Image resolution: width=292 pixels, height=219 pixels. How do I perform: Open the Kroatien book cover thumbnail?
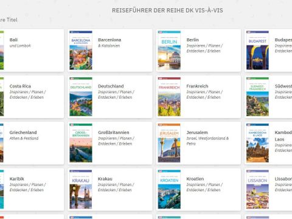click(169, 189)
